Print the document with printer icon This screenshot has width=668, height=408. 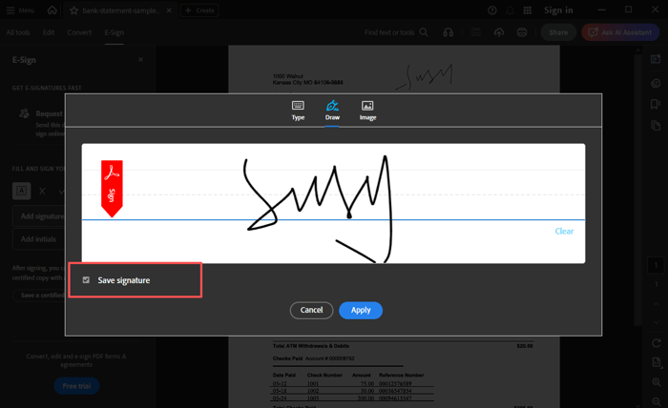[x=522, y=32]
